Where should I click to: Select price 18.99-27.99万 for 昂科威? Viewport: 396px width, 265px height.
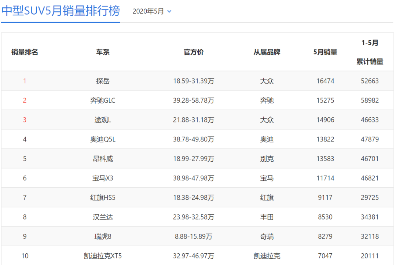pyautogui.click(x=194, y=159)
